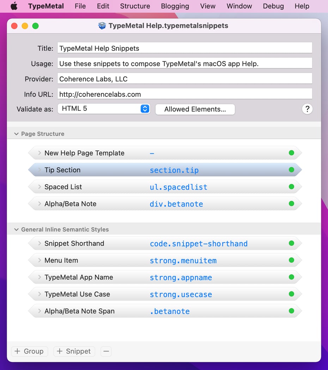Screen dimensions: 328x370
Task: Toggle green status dot for TypeMetal Use Case
Action: 291,294
